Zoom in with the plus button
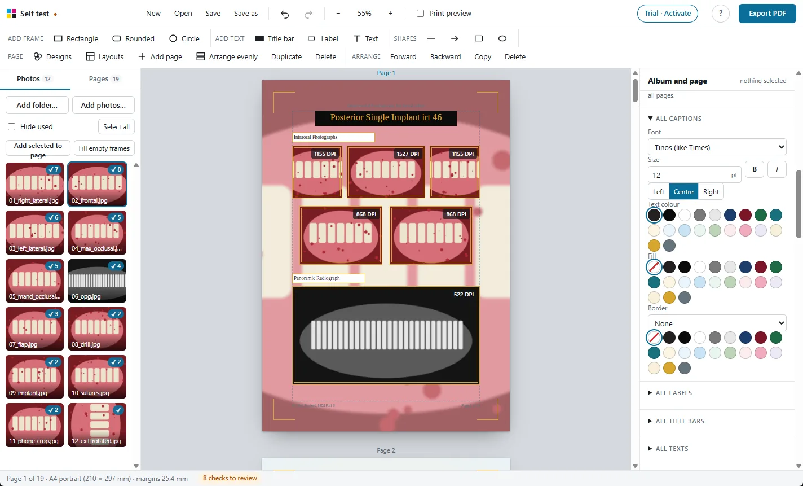803x486 pixels. coord(391,14)
